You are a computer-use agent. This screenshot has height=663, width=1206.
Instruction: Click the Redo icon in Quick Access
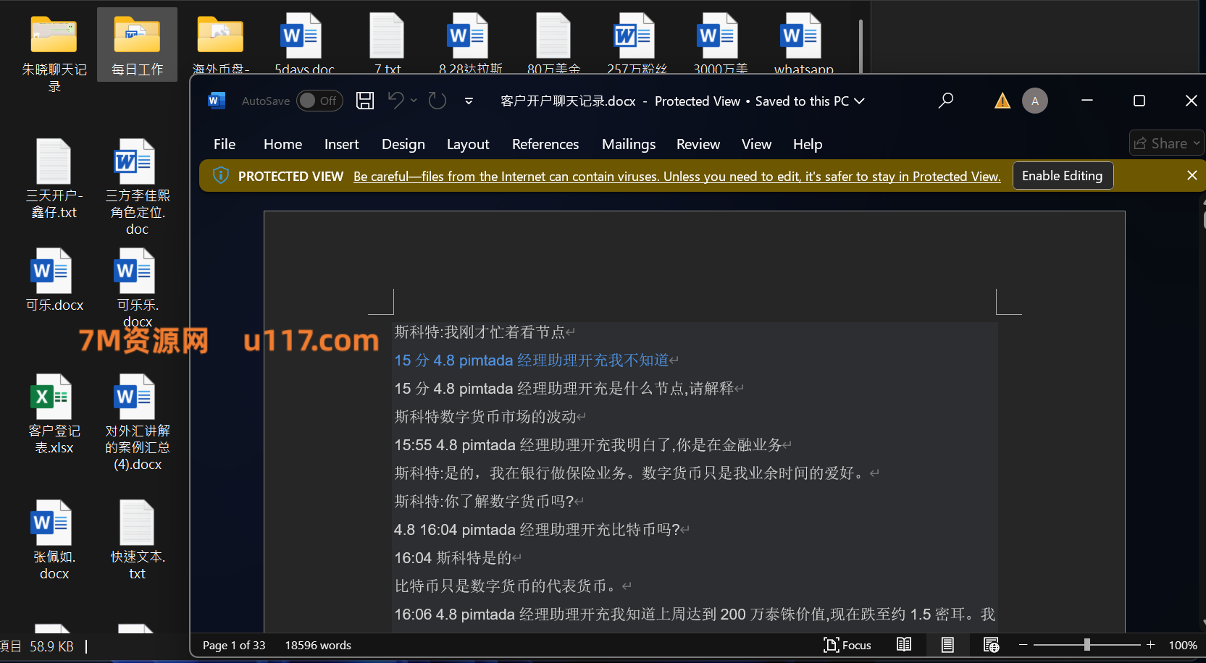coord(437,101)
